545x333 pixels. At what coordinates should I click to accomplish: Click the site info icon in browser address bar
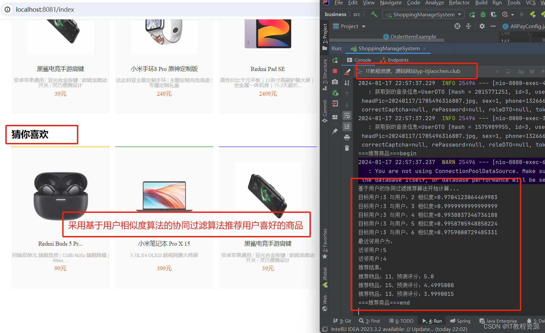coord(7,9)
